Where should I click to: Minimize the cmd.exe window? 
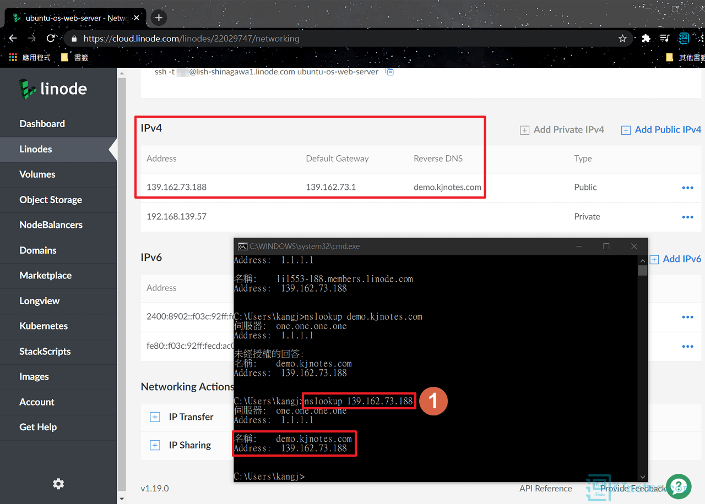coord(579,246)
